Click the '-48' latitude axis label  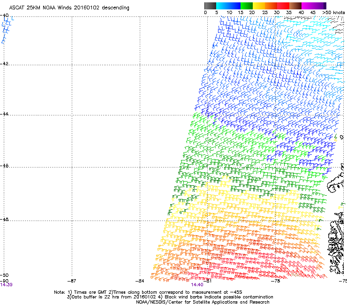point(4,220)
